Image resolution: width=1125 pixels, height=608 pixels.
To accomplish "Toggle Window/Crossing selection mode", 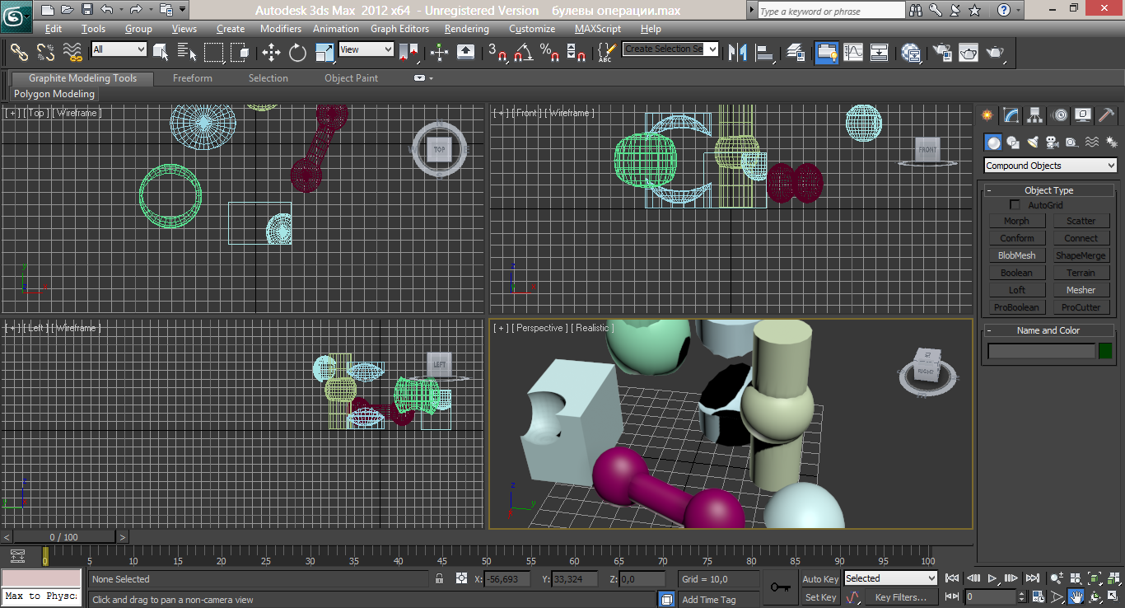I will pyautogui.click(x=240, y=53).
